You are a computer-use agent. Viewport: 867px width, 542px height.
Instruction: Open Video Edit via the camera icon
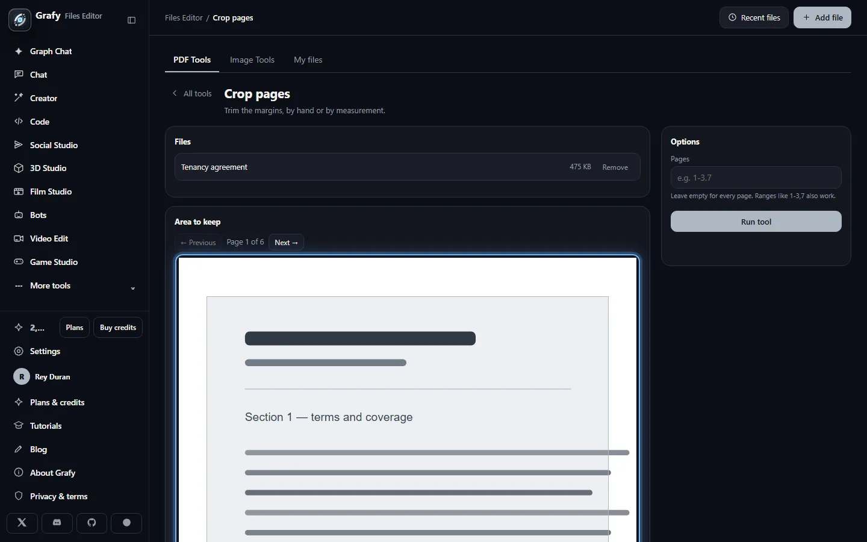click(19, 238)
